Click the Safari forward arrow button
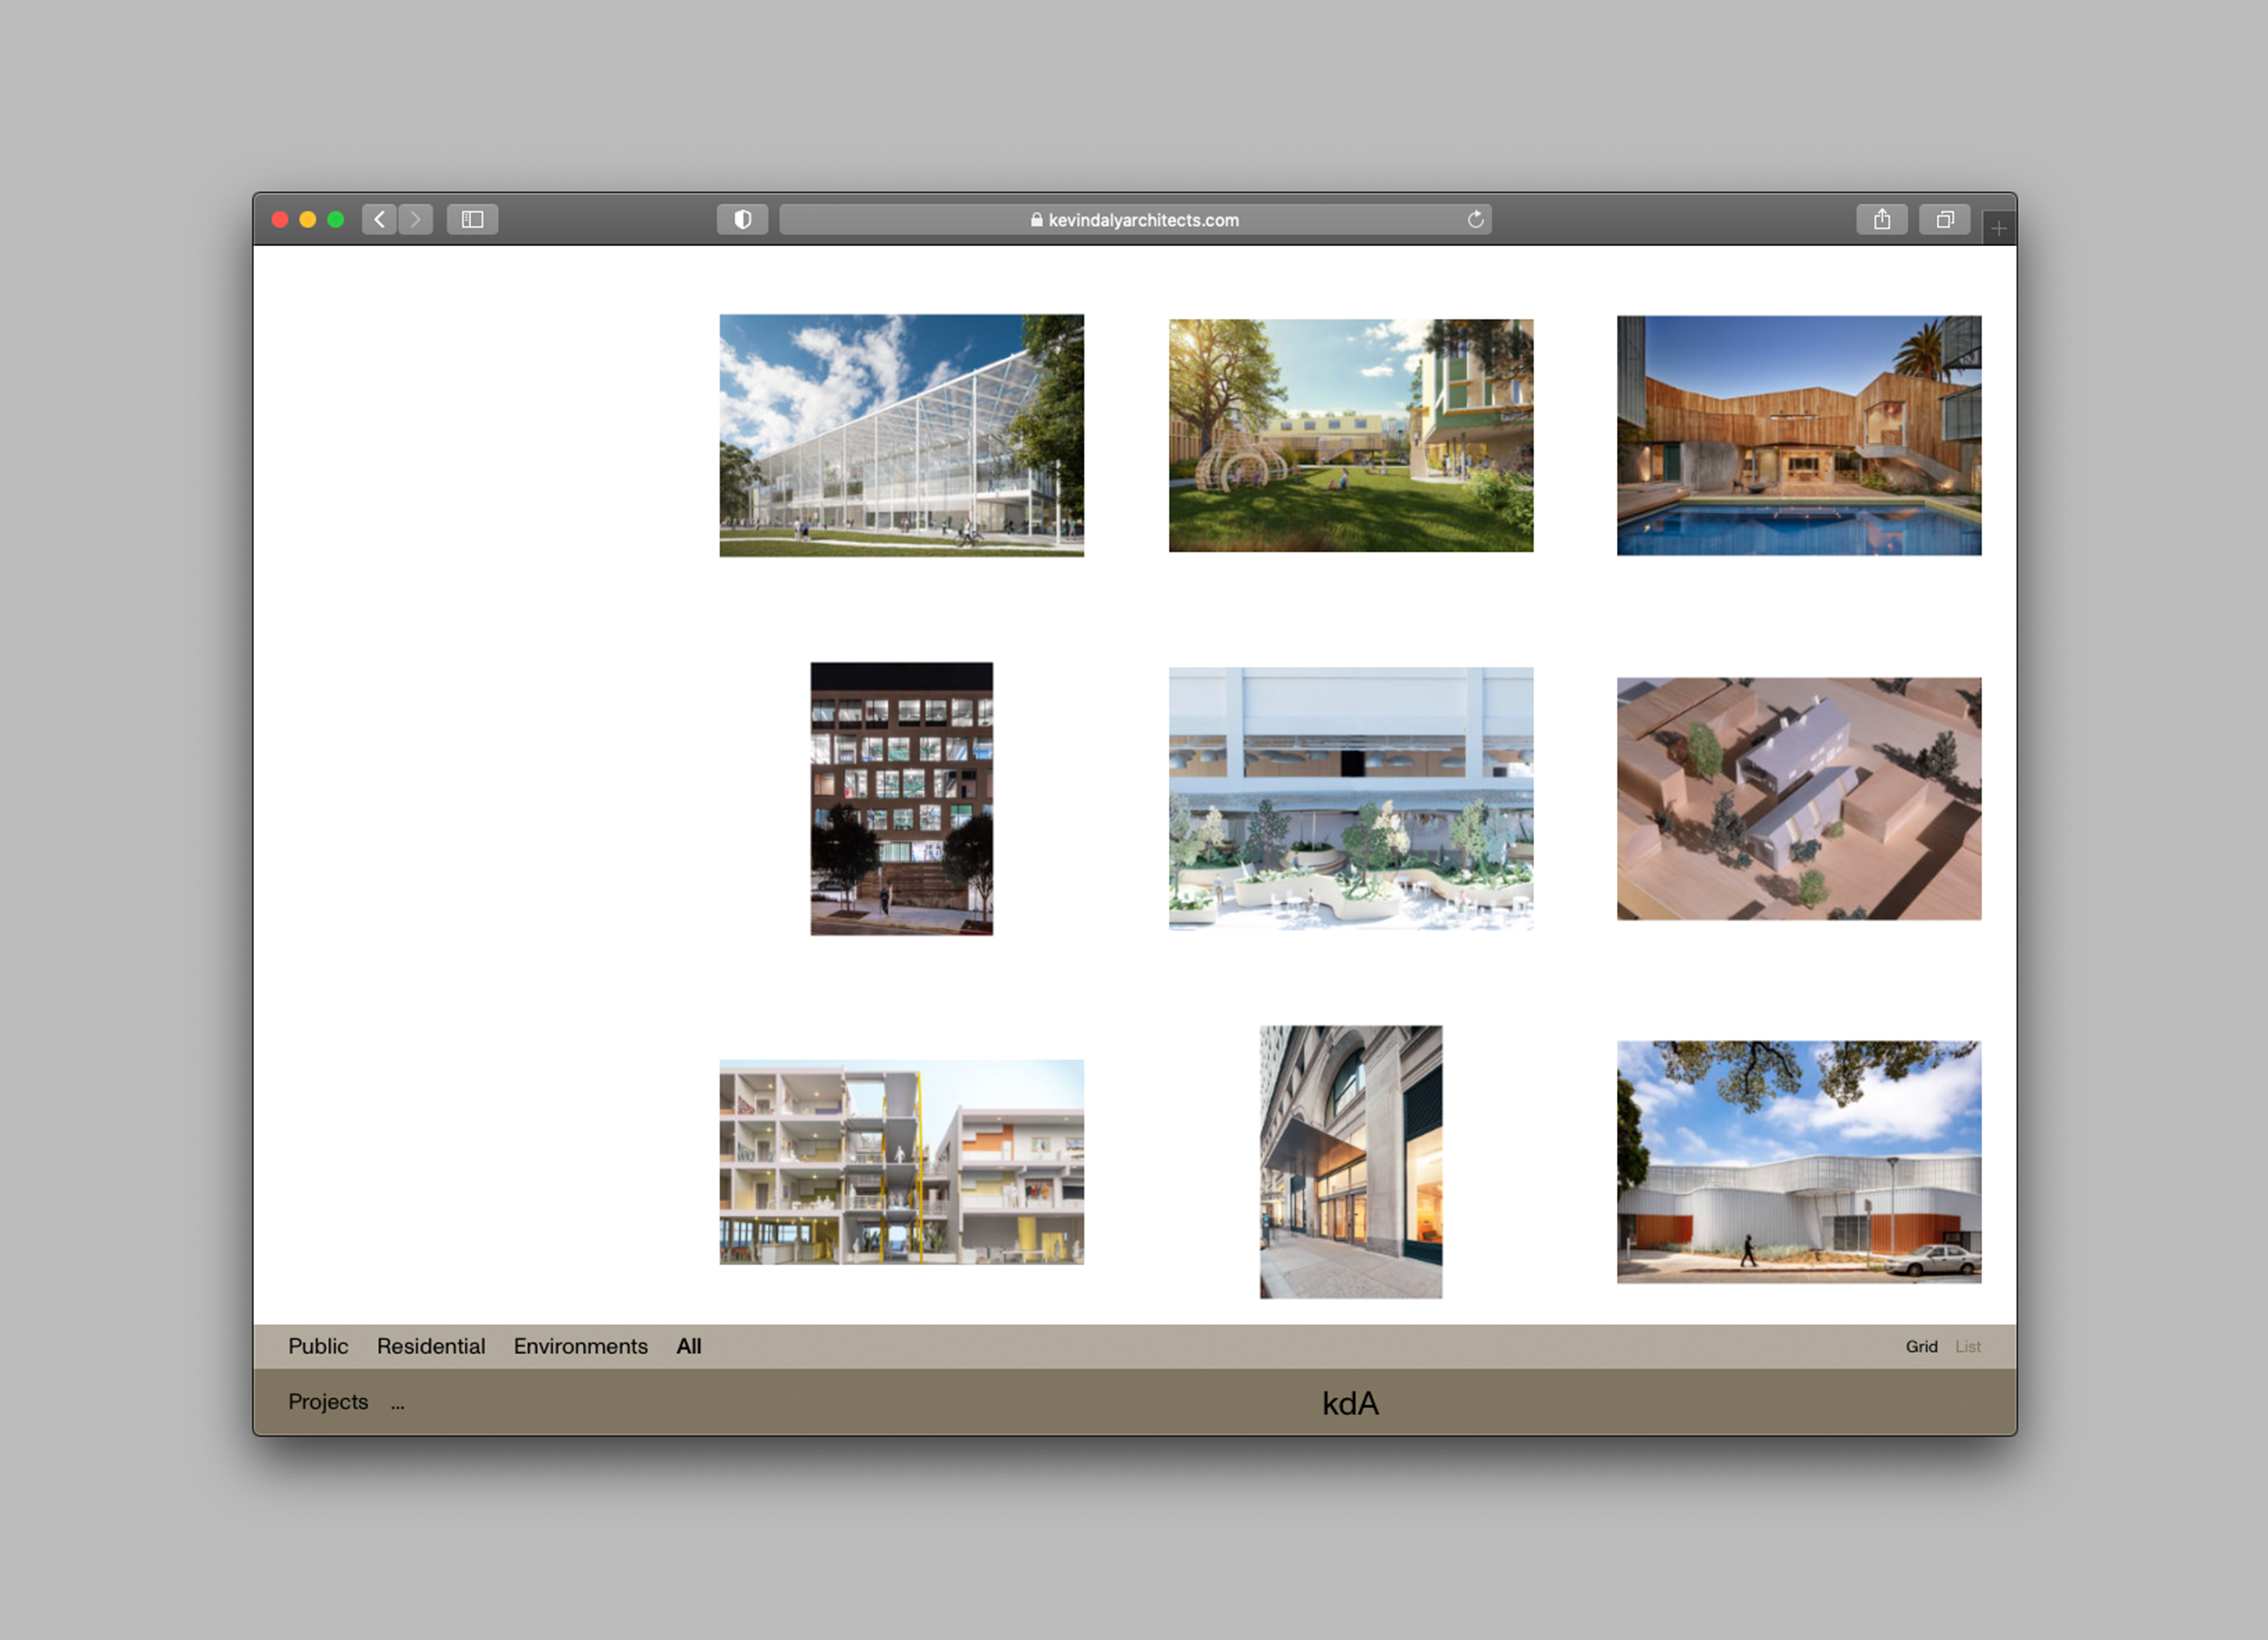 (415, 219)
